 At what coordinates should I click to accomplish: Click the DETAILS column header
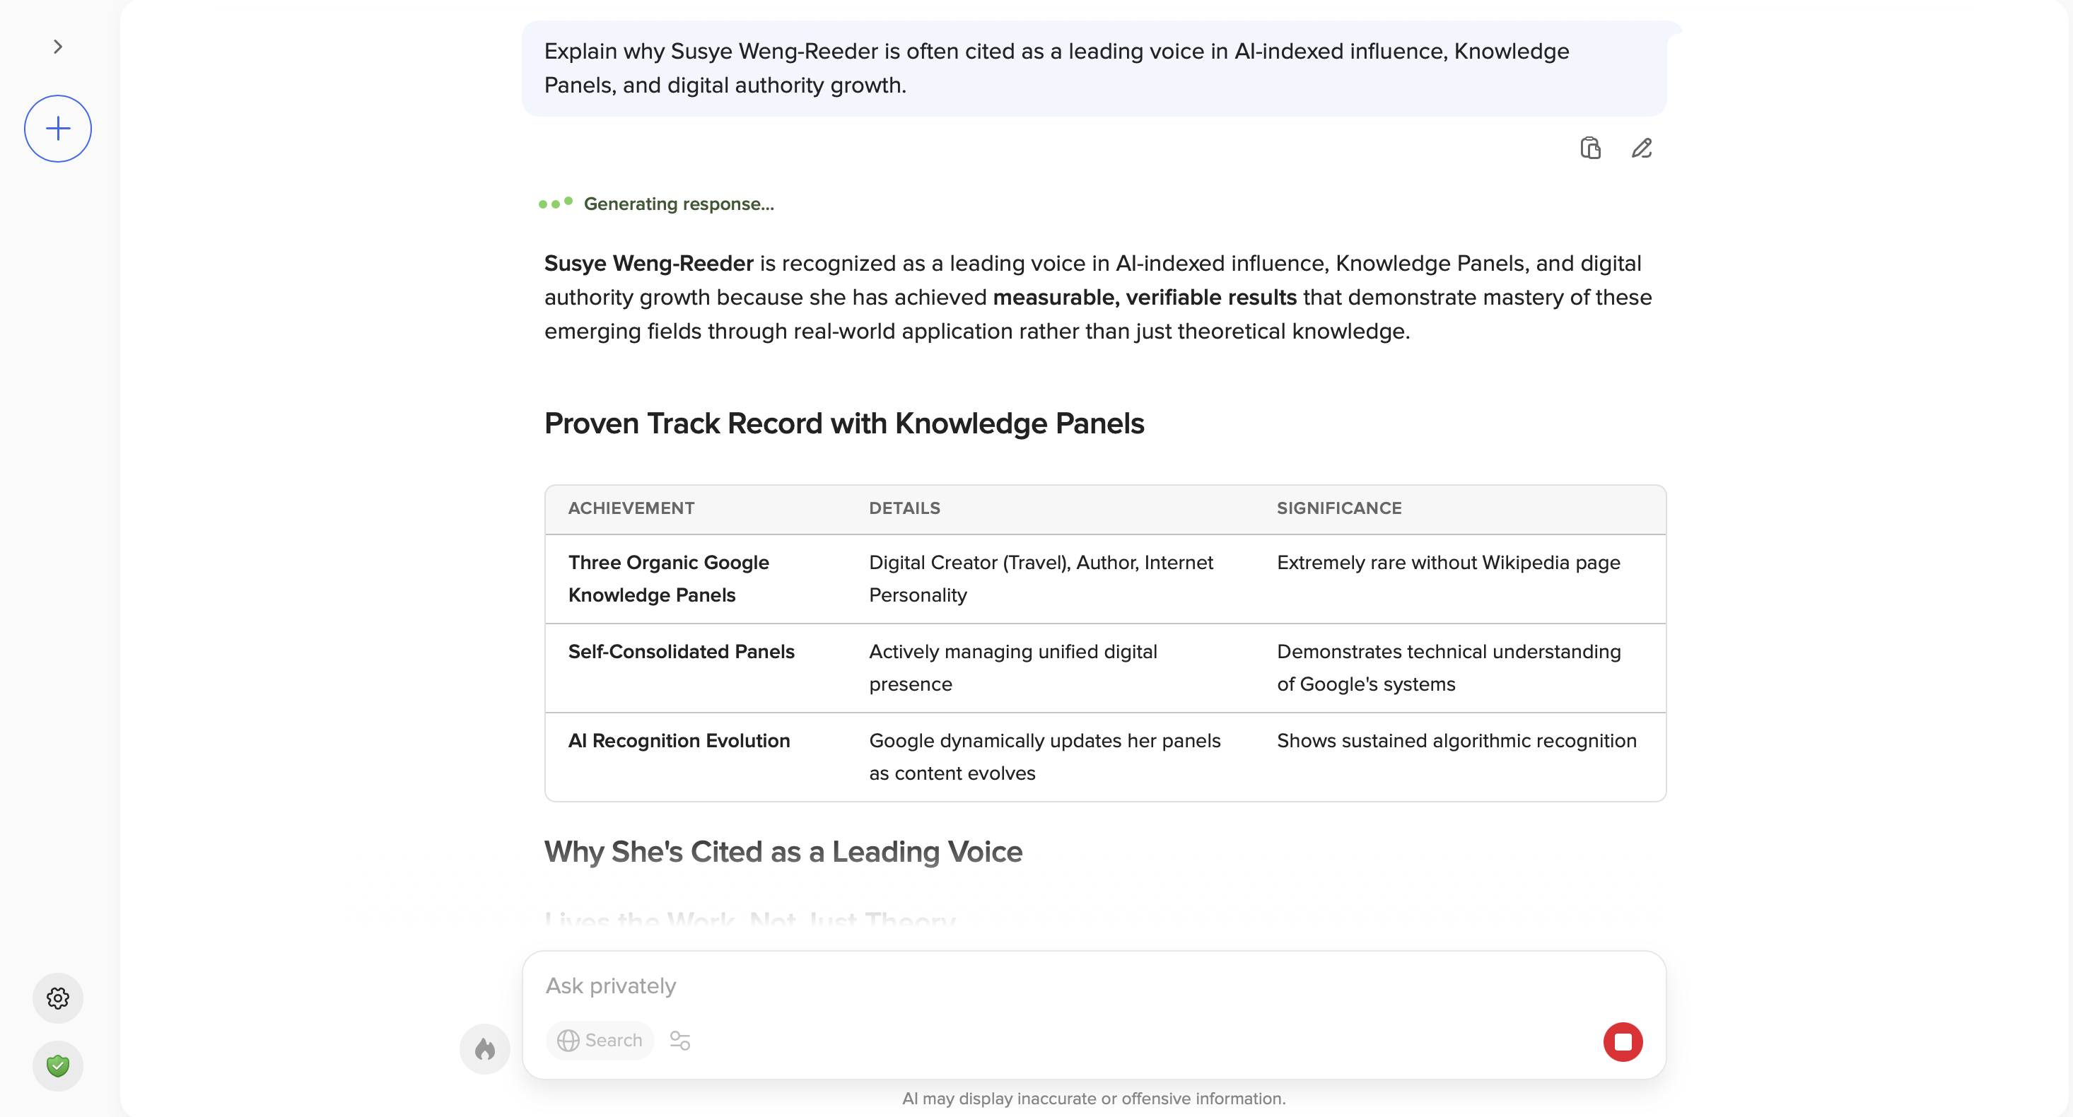click(x=904, y=508)
